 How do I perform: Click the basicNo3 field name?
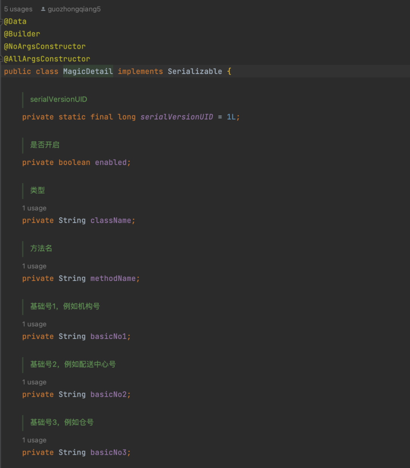click(x=109, y=452)
